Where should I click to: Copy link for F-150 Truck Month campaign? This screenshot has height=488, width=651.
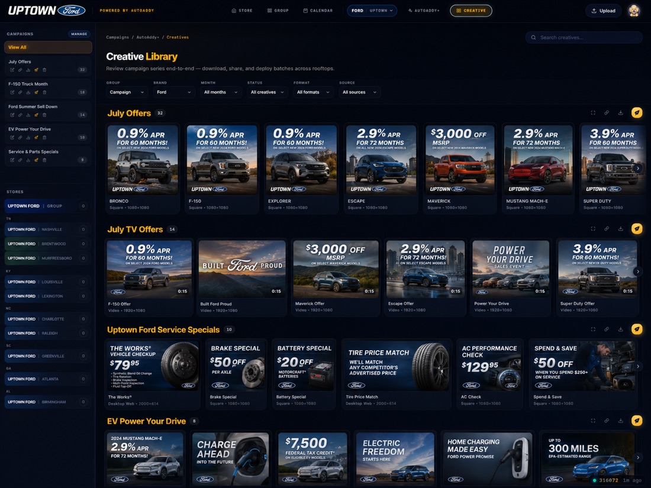coord(20,92)
